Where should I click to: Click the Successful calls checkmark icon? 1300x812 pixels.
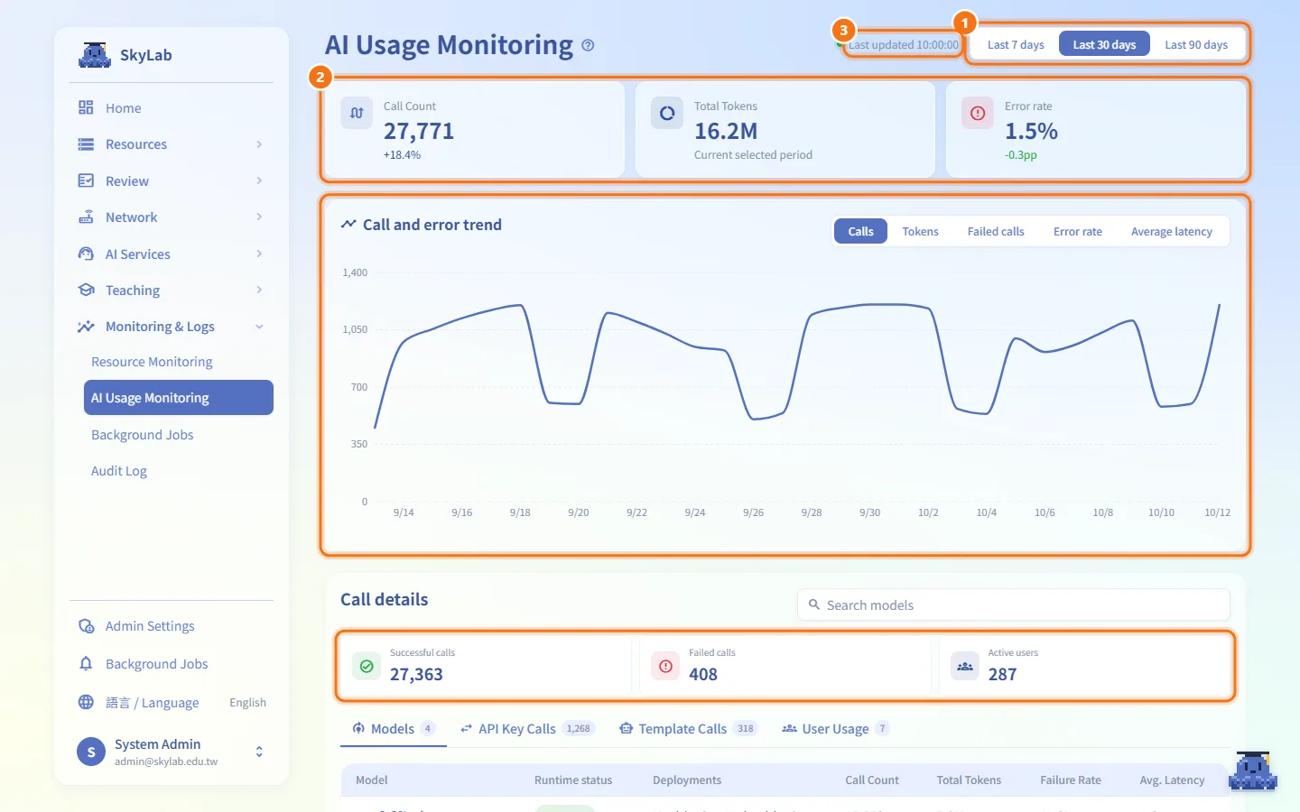367,667
